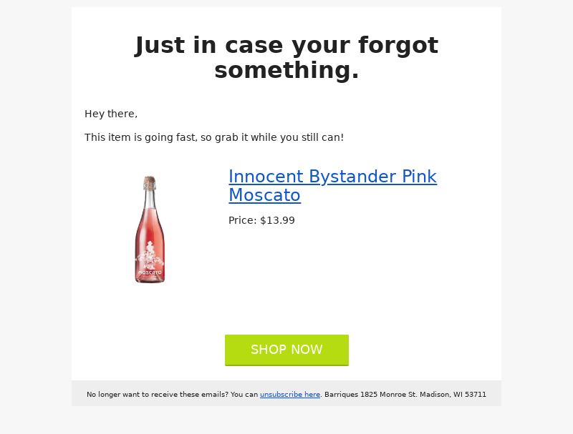Click the unsubscribe here link
Image resolution: width=573 pixels, height=434 pixels.
tap(290, 394)
